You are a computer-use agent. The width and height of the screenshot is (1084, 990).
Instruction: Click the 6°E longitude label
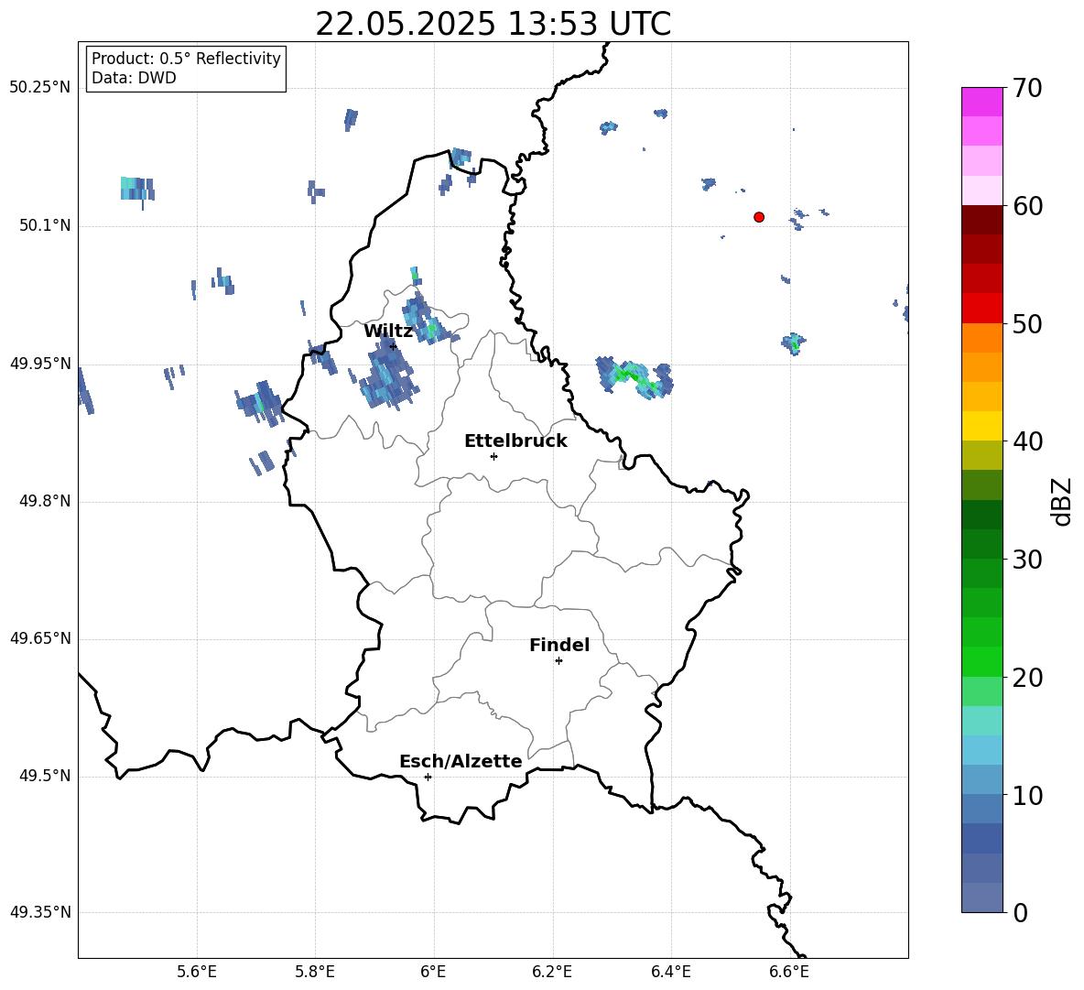tap(433, 973)
